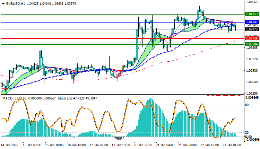260x149 pixels.
Task: Click the 14 Jan 2025 time label
Action: (x=9, y=145)
